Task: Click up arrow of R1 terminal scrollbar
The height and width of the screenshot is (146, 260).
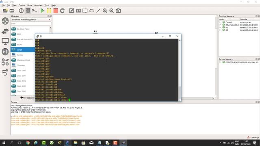Action: 180,40
